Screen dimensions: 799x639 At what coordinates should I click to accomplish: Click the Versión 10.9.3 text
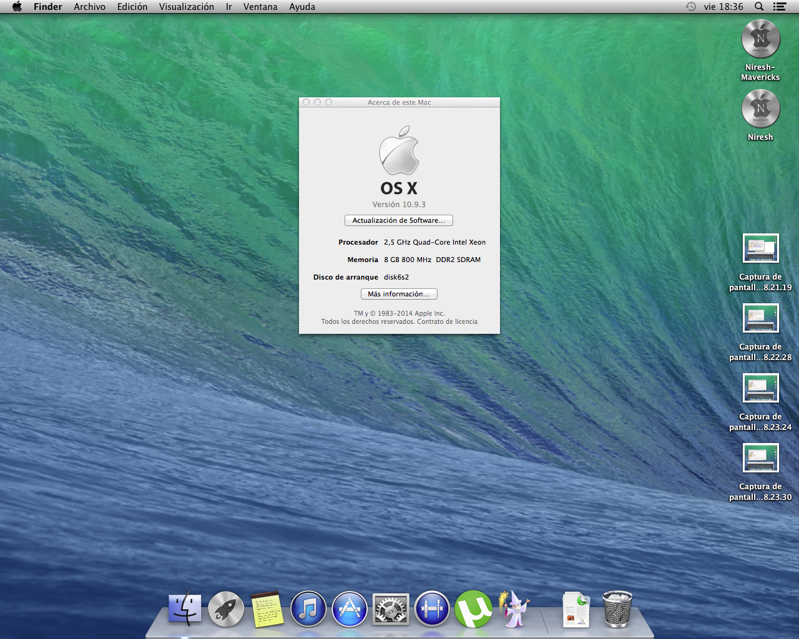(399, 205)
